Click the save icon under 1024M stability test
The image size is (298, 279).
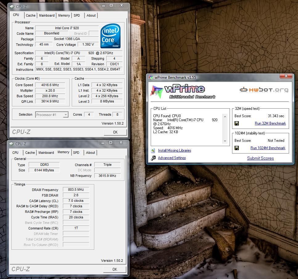(x=237, y=148)
